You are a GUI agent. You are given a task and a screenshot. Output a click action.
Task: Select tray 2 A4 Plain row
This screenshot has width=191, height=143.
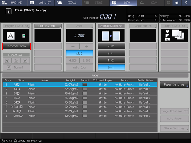click(80, 89)
